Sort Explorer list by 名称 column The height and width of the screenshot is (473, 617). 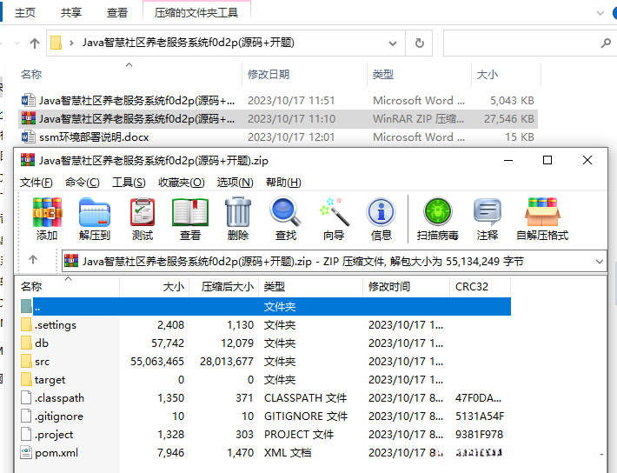129,74
